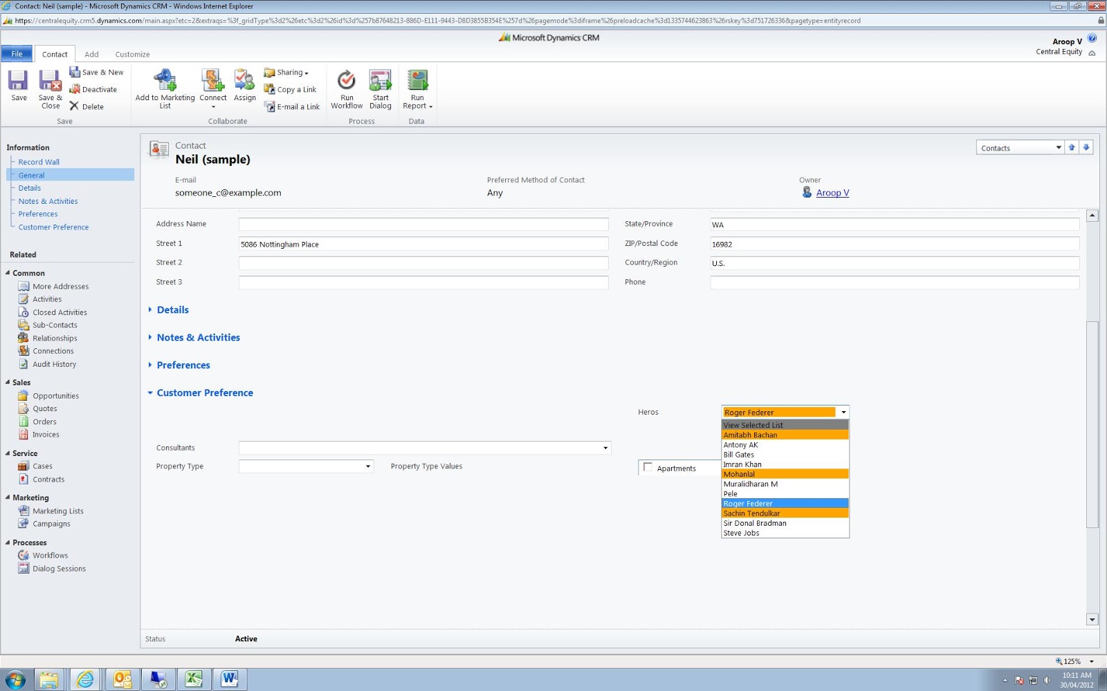Open Help icon next to user name
Screen dimensions: 1107x691
pyautogui.click(x=1092, y=39)
